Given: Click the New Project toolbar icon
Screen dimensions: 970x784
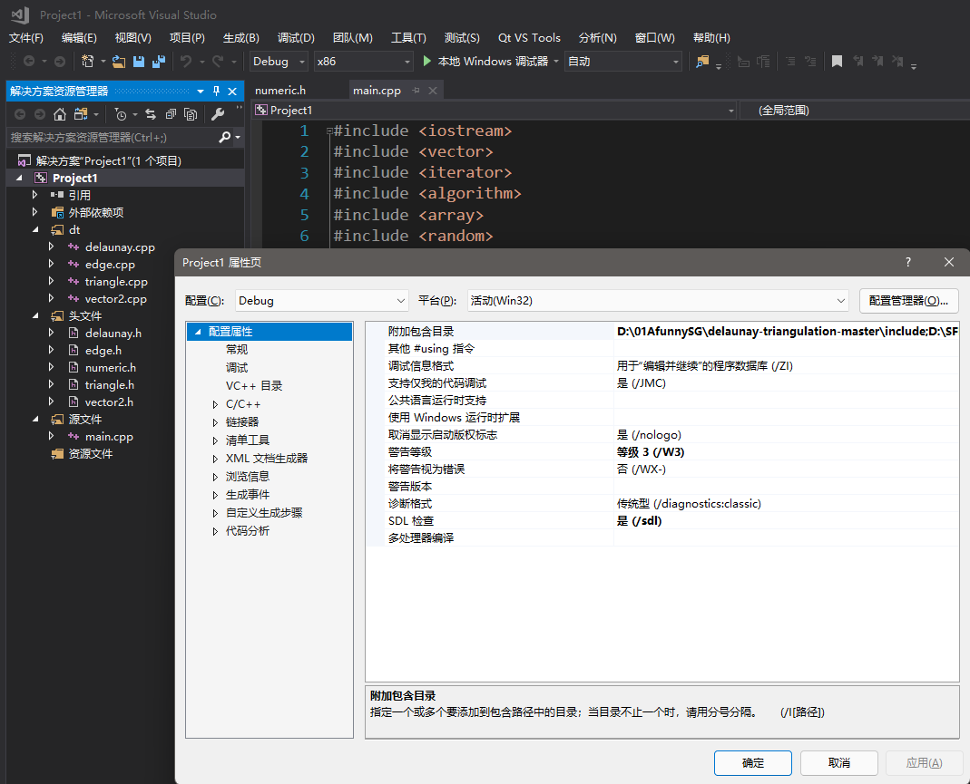Looking at the screenshot, I should pyautogui.click(x=88, y=61).
